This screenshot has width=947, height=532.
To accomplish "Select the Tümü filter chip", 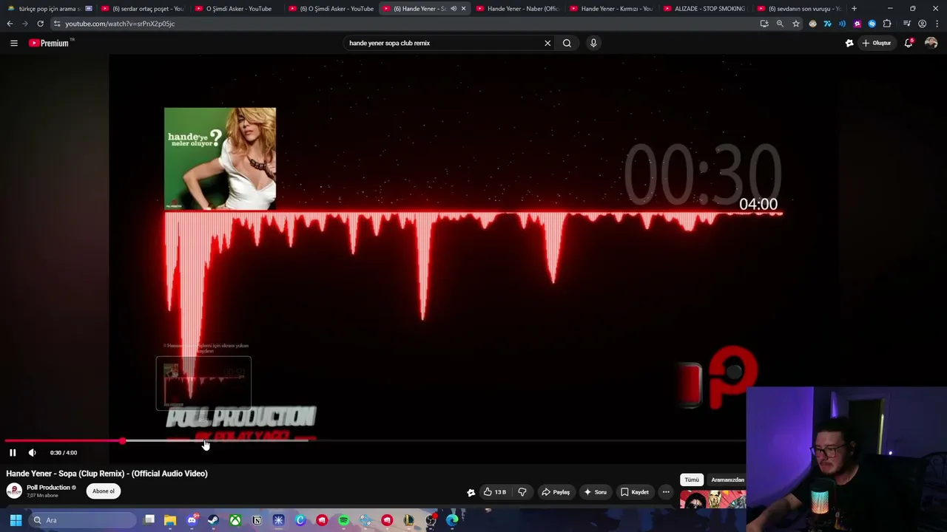I will [x=692, y=480].
